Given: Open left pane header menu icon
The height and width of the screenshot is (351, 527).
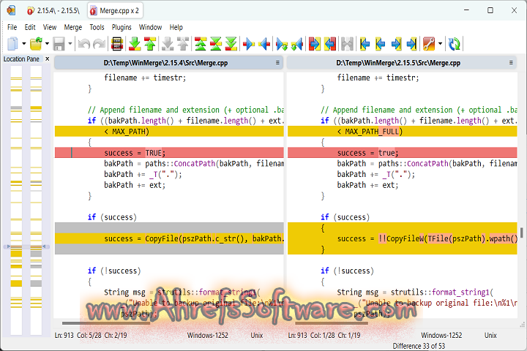Looking at the screenshot, I should (277, 62).
